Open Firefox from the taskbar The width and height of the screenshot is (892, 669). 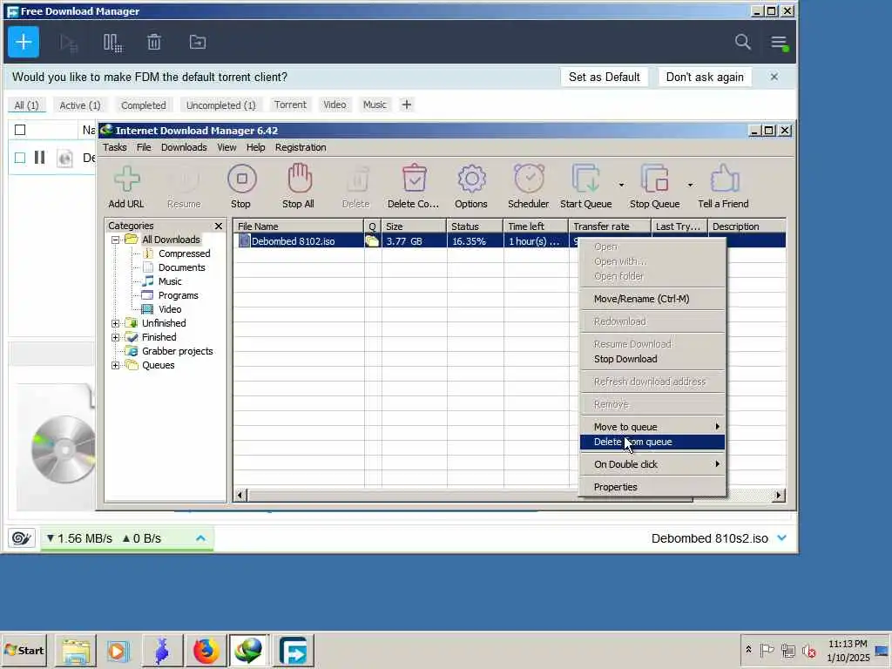[x=206, y=650]
